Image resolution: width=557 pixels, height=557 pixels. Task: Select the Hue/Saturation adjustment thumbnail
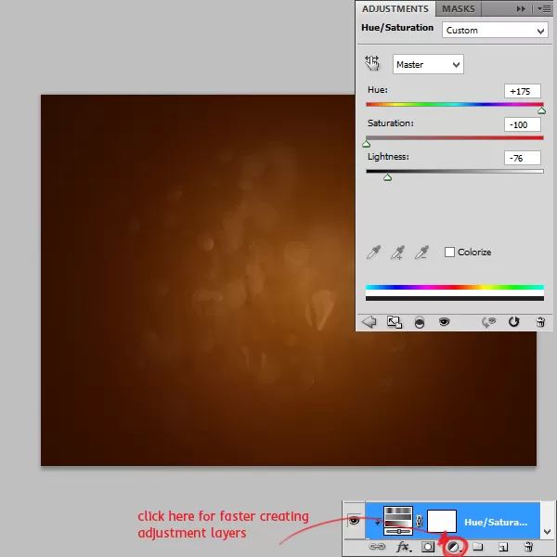tap(398, 521)
